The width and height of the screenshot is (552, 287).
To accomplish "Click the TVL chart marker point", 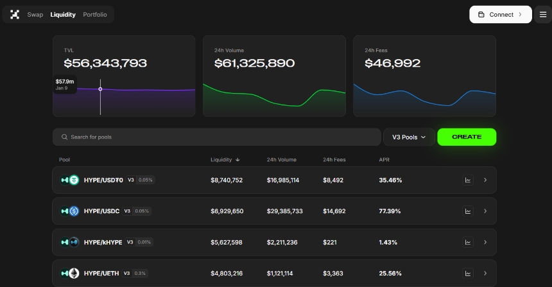I will [100, 89].
